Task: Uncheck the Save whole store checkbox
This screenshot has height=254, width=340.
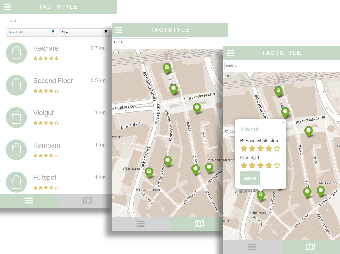Action: 242,141
